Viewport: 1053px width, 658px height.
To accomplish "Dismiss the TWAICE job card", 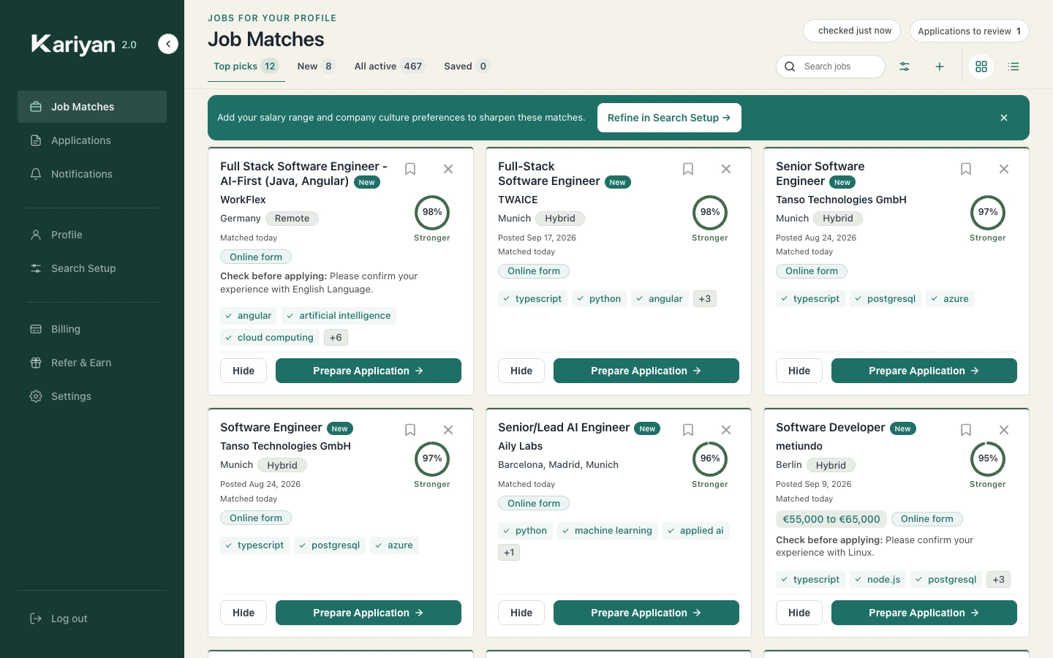I will click(x=726, y=169).
